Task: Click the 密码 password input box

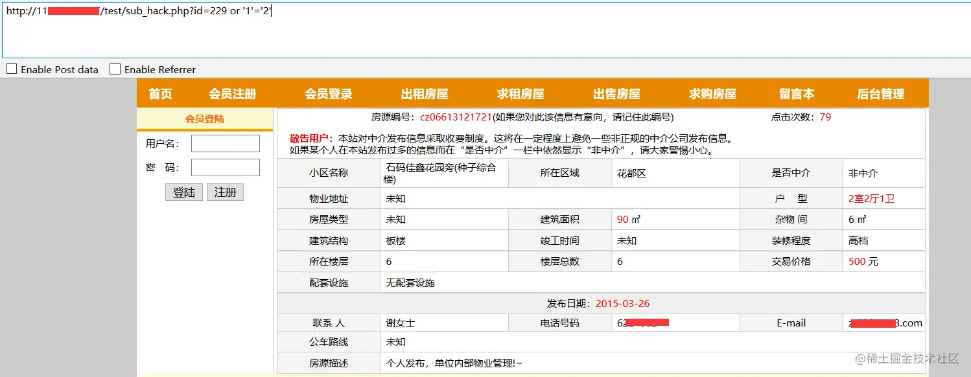Action: click(225, 167)
